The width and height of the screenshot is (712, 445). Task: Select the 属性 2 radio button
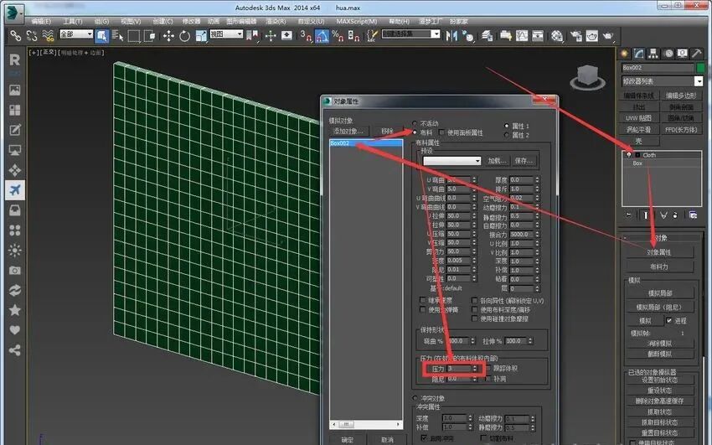(x=506, y=135)
